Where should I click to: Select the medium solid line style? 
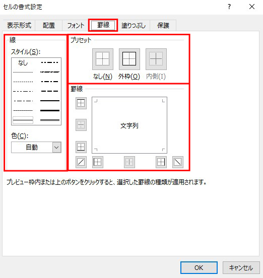pyautogui.click(x=50, y=101)
